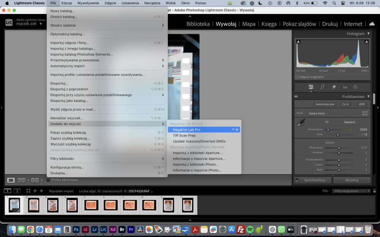Switch to the Mapa module
380x237 pixels.
click(x=249, y=24)
